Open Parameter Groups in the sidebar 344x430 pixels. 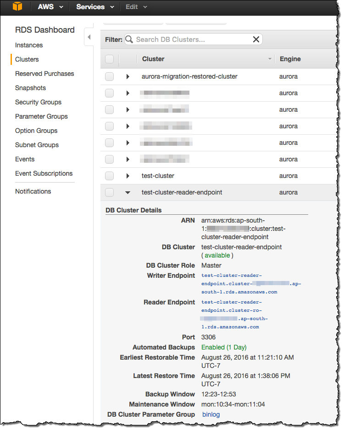tap(41, 116)
